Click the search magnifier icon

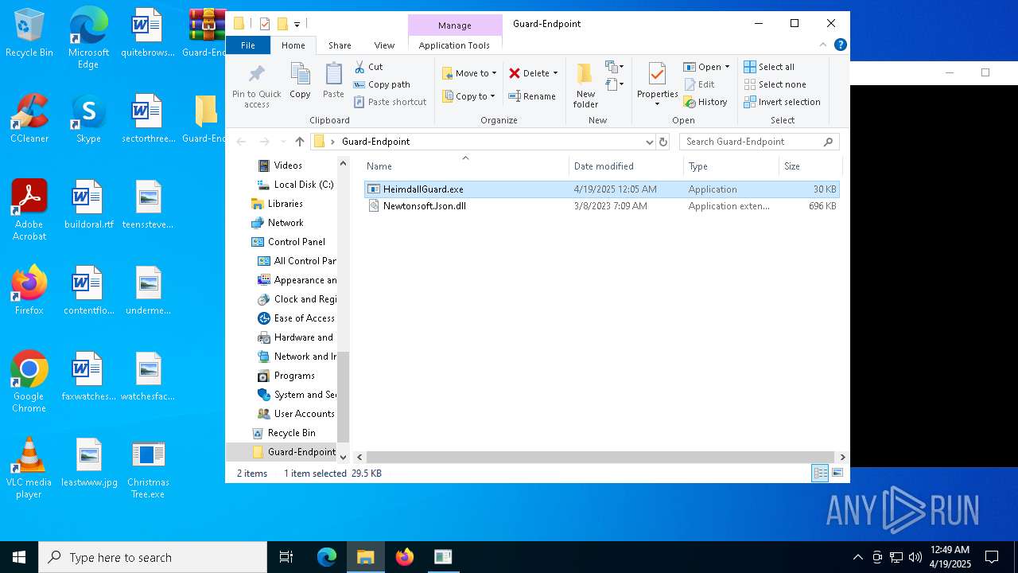pyautogui.click(x=828, y=142)
